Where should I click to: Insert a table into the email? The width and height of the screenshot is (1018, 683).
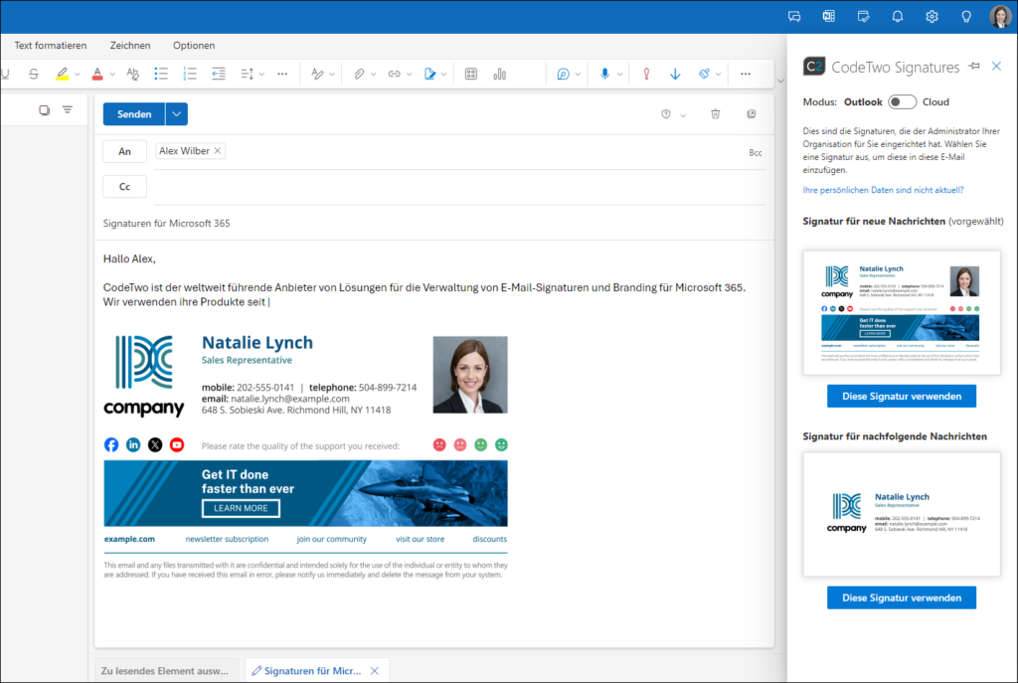pyautogui.click(x=469, y=74)
